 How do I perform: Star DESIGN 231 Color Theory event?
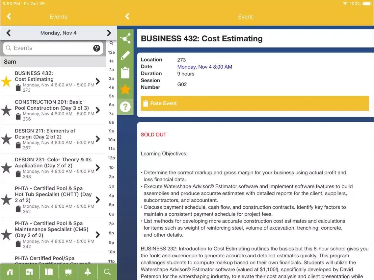tap(7, 168)
